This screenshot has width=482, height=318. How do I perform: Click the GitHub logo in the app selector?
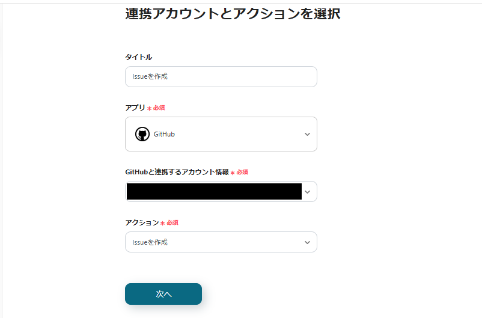142,134
